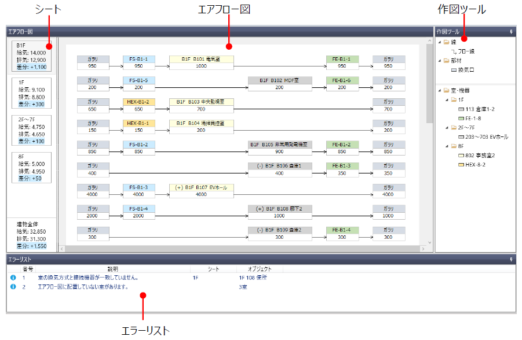Click the オブジェクト column header
This screenshot has width=522, height=340.
260,269
